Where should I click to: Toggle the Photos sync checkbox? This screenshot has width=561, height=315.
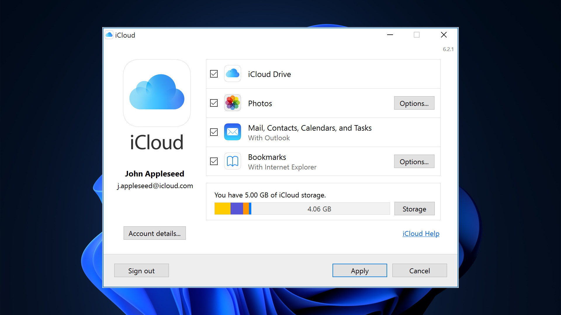tap(214, 103)
